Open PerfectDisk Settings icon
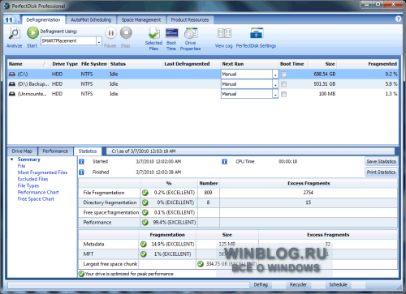Image resolution: width=406 pixels, height=294 pixels. (256, 33)
